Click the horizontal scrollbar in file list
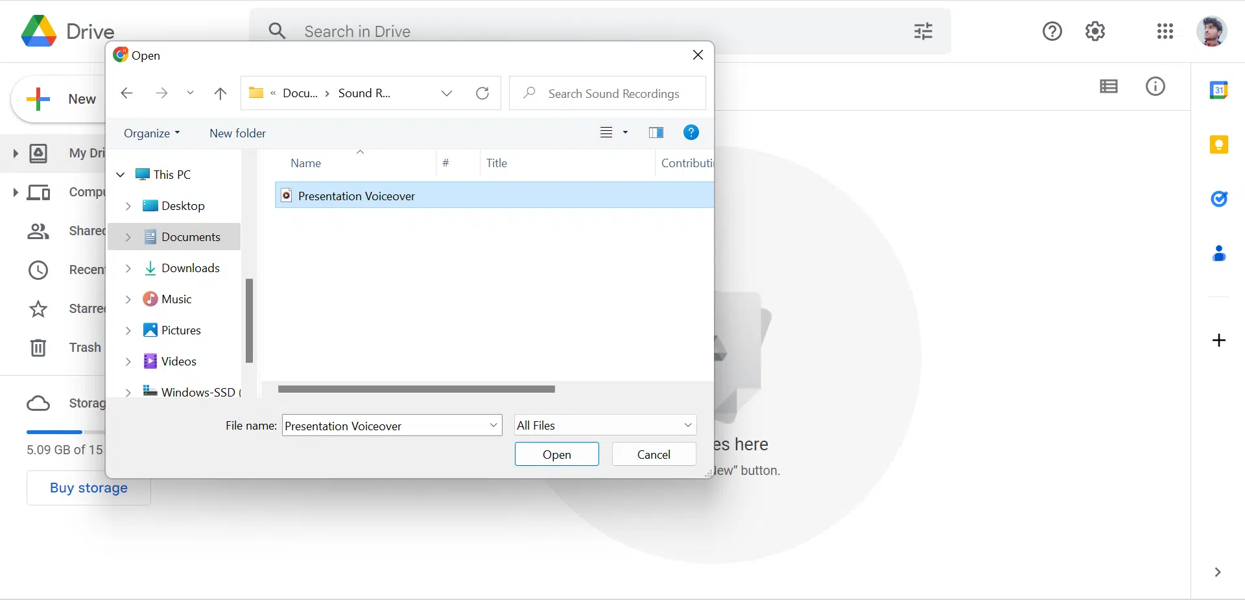This screenshot has width=1245, height=600. (416, 389)
